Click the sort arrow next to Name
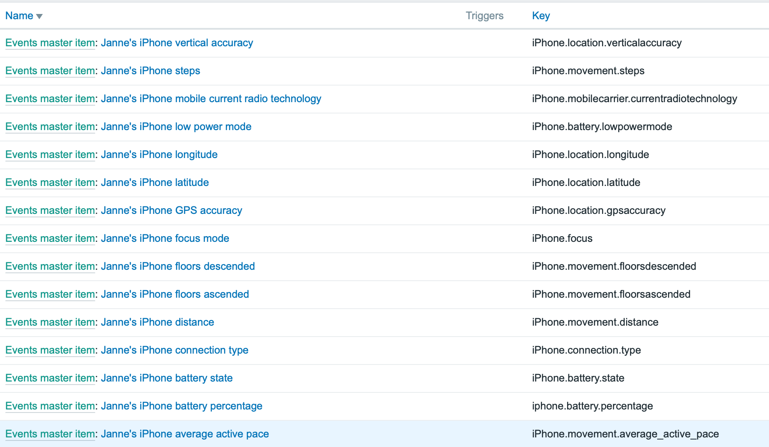The height and width of the screenshot is (447, 769). pos(39,16)
